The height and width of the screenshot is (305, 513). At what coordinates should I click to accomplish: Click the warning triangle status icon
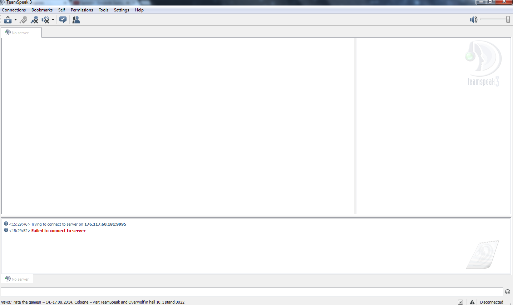click(472, 302)
